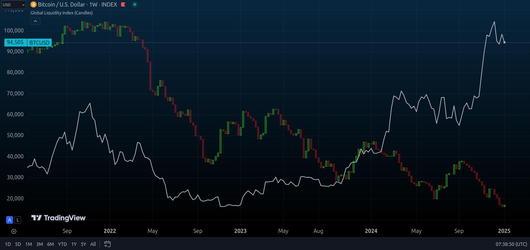530x250 pixels.
Task: Click the 2025 label on time axis
Action: click(504, 231)
